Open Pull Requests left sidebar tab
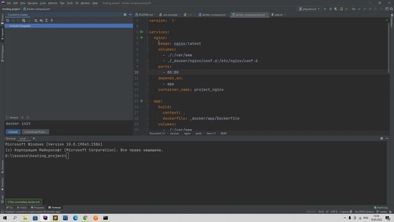The image size is (394, 222). click(2, 53)
